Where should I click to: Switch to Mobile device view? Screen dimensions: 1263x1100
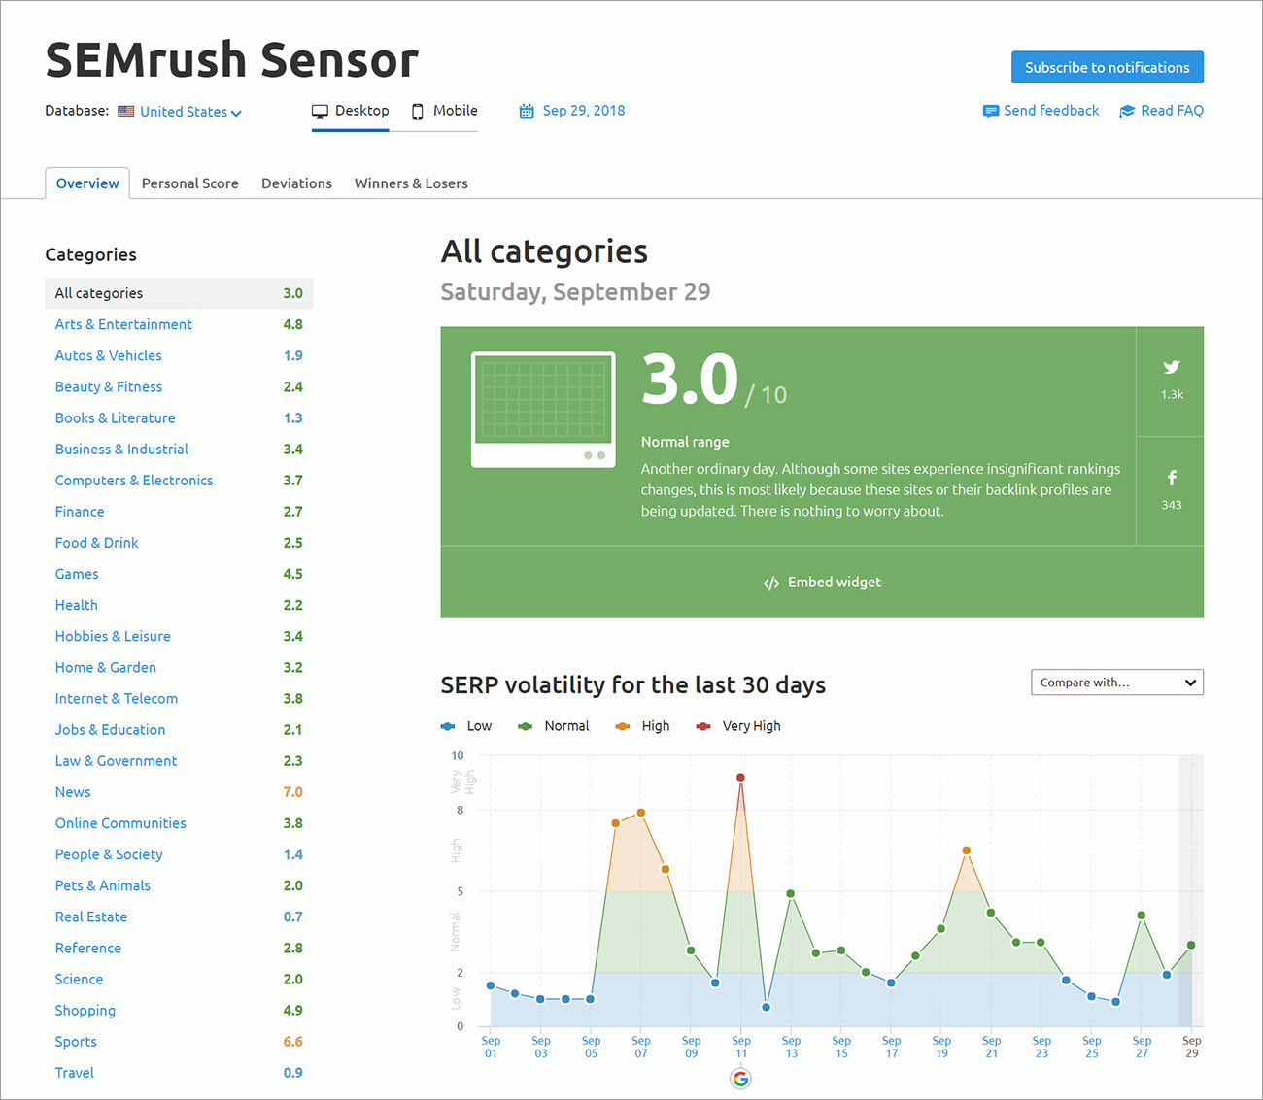click(x=445, y=111)
